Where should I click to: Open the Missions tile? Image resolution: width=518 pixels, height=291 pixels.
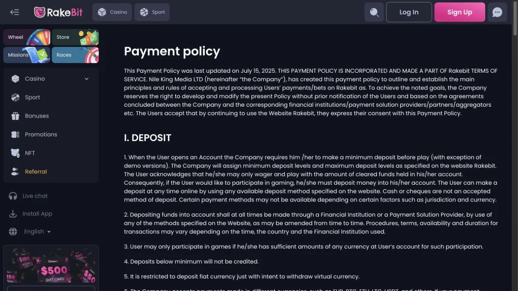click(27, 55)
